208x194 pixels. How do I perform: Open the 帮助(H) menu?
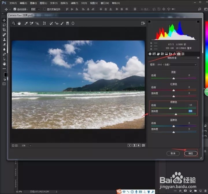[x=116, y=3]
